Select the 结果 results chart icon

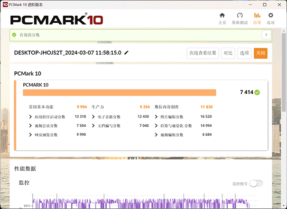point(257,18)
